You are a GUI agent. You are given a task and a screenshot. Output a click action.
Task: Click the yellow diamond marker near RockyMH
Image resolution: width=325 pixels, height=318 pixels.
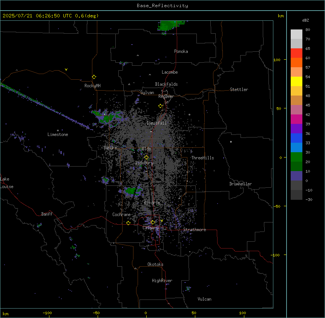94,77
